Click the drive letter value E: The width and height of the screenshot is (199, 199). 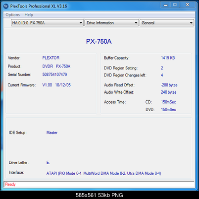[x=48, y=163]
